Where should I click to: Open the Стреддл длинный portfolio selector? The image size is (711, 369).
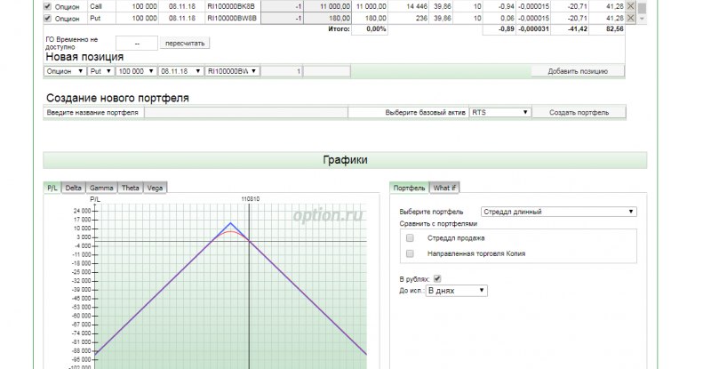click(x=557, y=212)
